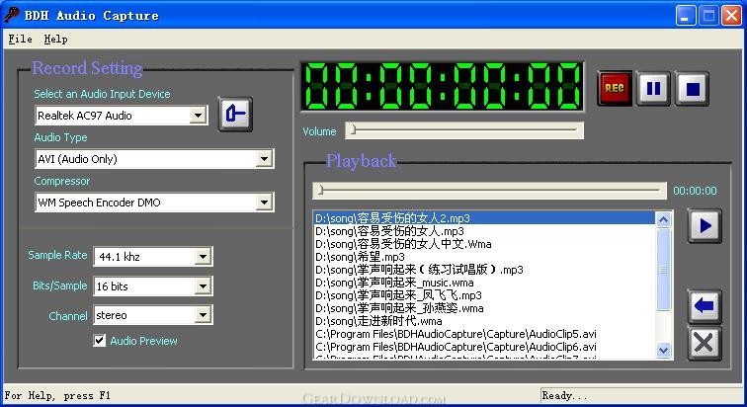Screen dimensions: 747x407
Task: Select entry 走进新时代.wma
Action: coord(484,321)
